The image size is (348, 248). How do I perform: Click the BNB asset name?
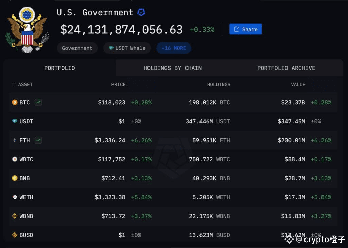pos(24,178)
